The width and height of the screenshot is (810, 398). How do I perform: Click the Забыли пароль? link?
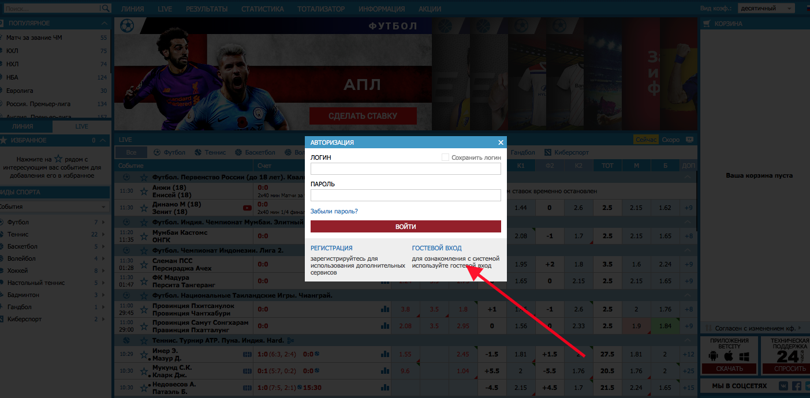334,211
